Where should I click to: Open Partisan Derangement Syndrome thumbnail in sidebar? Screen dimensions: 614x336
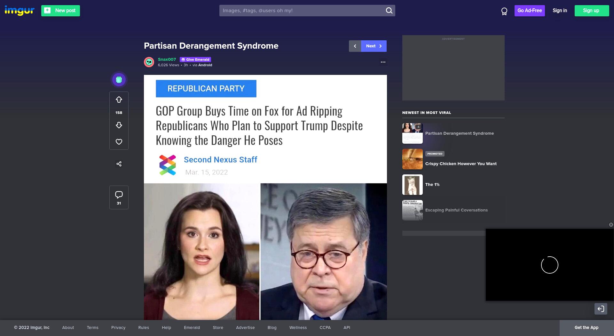click(x=413, y=133)
